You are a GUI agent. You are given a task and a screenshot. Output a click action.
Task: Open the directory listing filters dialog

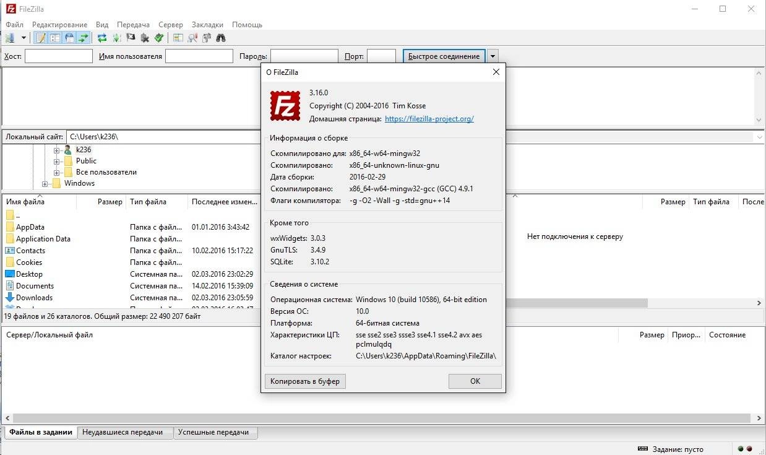[178, 38]
